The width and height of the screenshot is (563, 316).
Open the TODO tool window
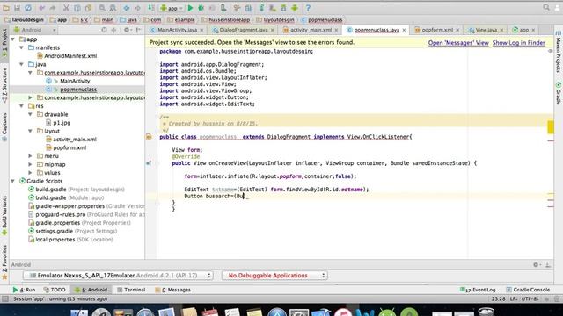coord(55,290)
